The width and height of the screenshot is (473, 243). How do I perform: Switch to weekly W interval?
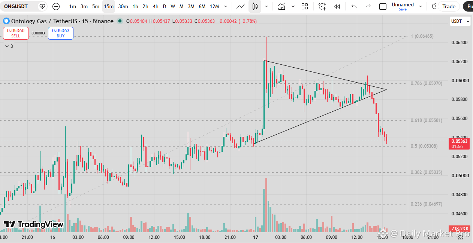coord(173,6)
